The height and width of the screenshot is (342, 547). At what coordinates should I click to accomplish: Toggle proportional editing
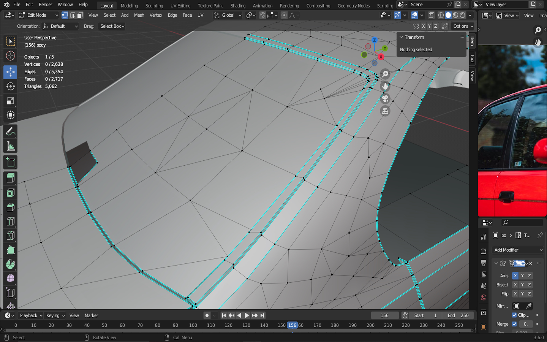click(x=284, y=15)
